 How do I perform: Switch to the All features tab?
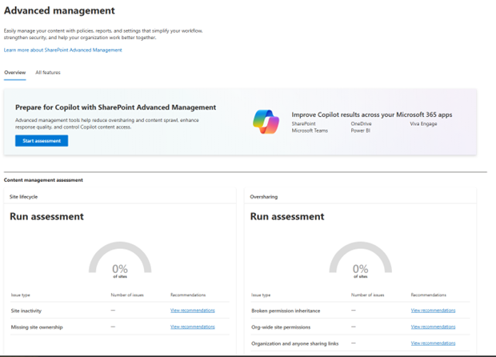[x=48, y=73]
